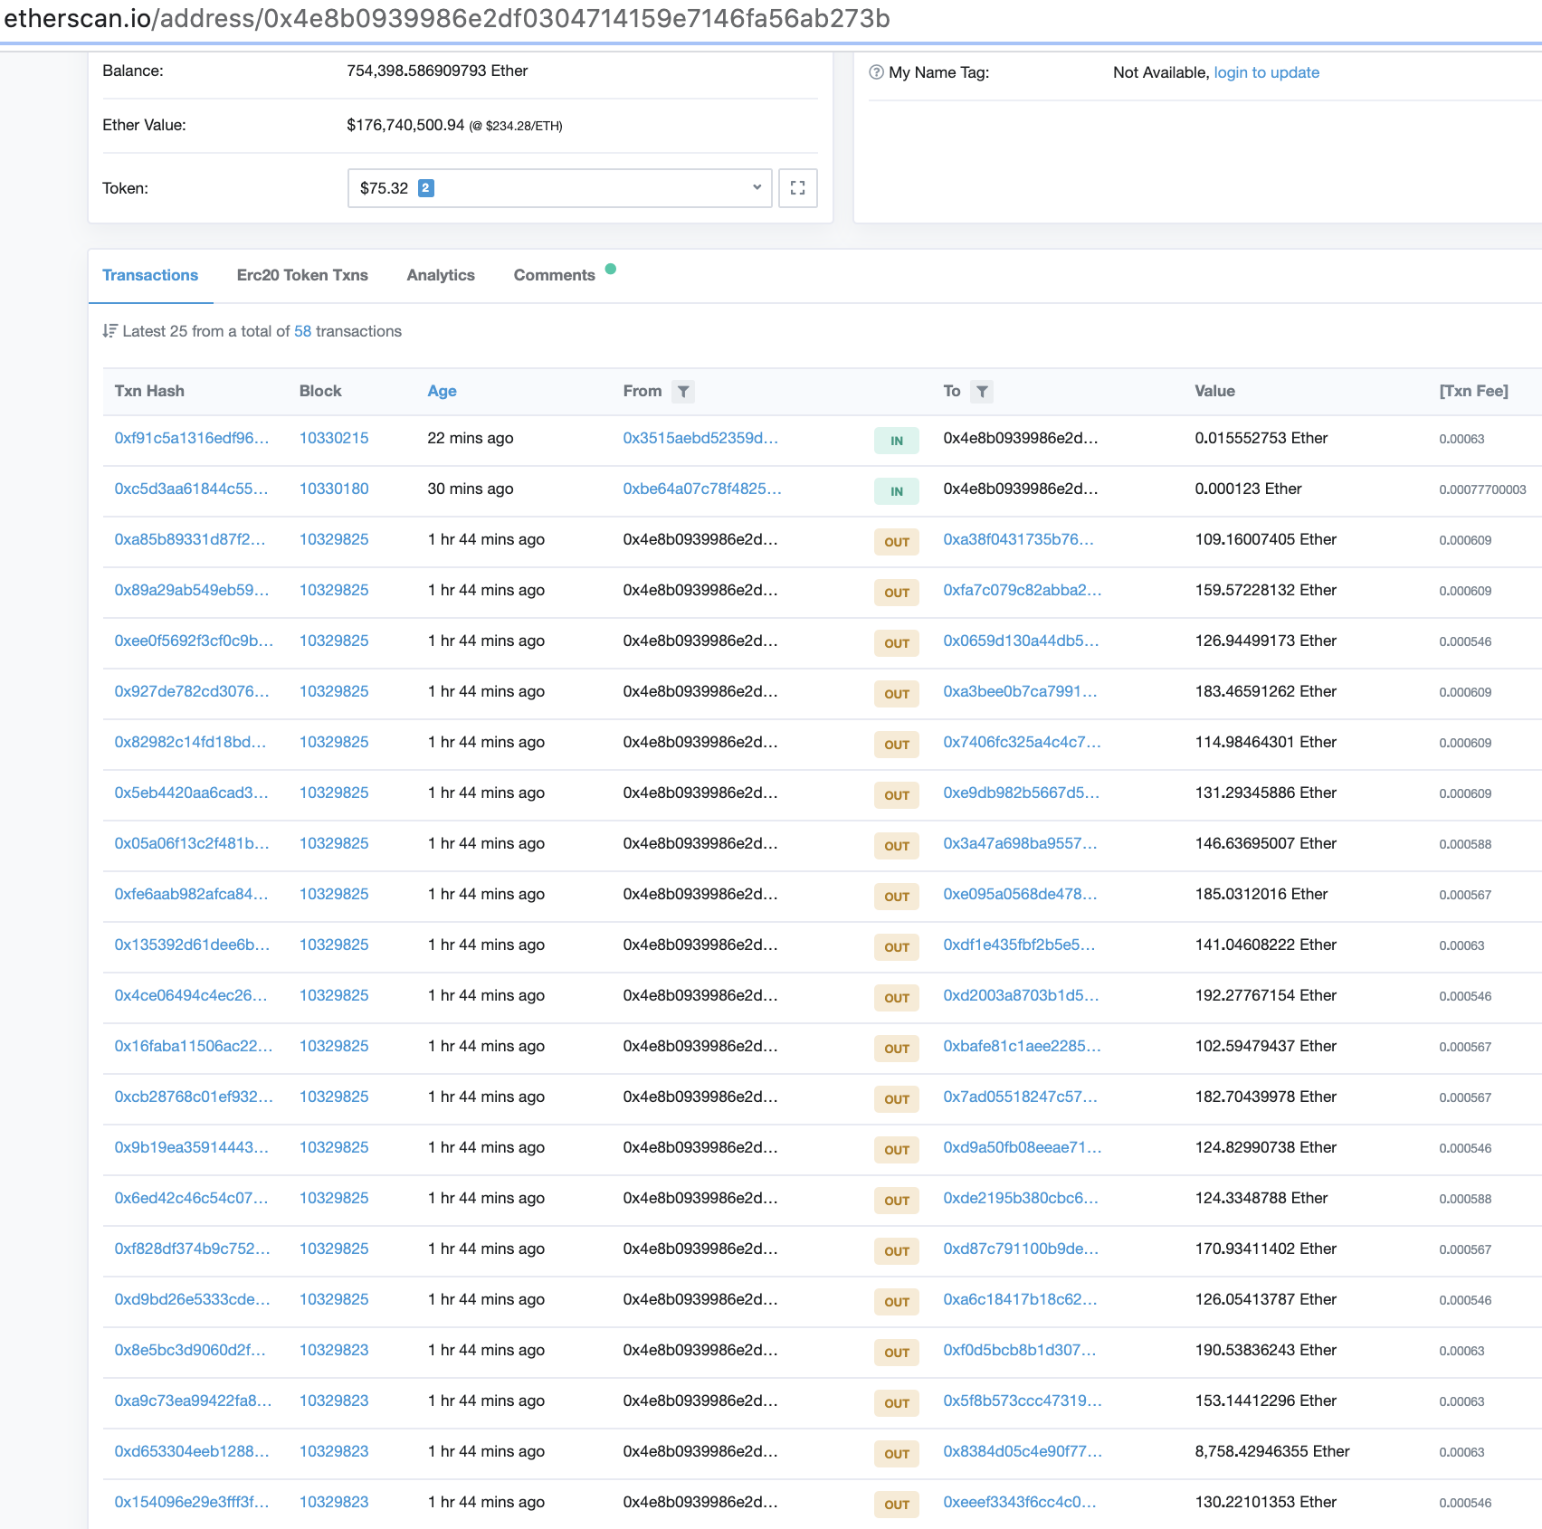The height and width of the screenshot is (1529, 1542).
Task: Open recipient address 0x3a47a698ba9557…
Action: (x=1020, y=843)
